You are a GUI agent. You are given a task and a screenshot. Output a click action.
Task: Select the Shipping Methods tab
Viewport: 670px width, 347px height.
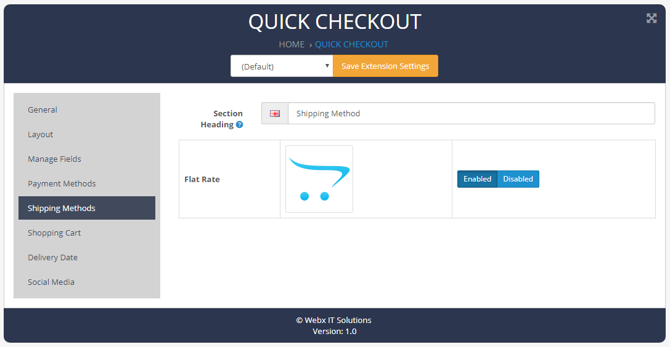pyautogui.click(x=62, y=209)
